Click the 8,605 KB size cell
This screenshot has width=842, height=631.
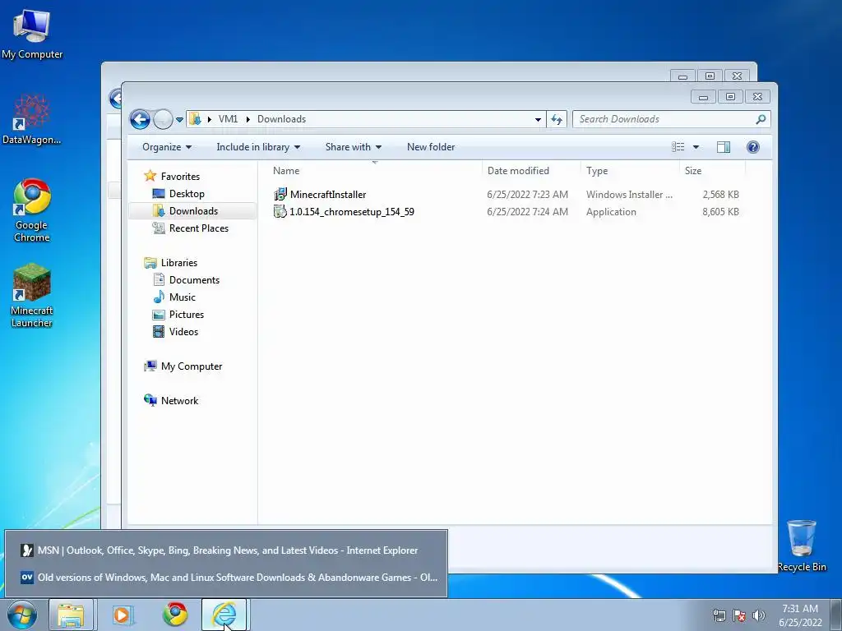point(720,211)
